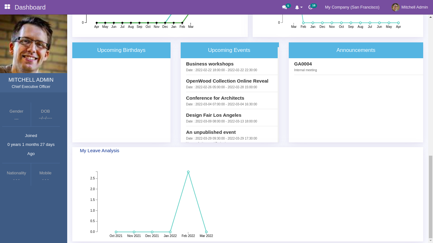Click the Feb 2022 peak on leave chart
433x243 pixels.
(x=188, y=172)
